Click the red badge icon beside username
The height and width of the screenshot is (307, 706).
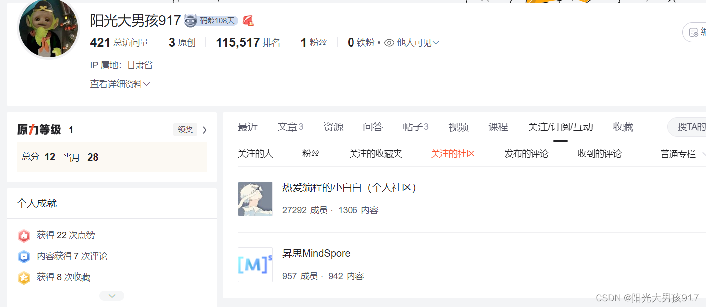(248, 21)
